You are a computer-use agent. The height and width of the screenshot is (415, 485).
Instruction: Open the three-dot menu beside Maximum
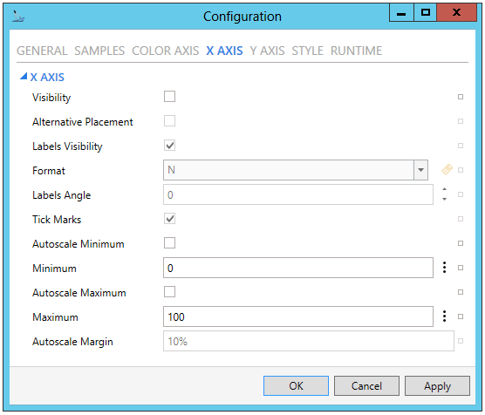click(444, 316)
